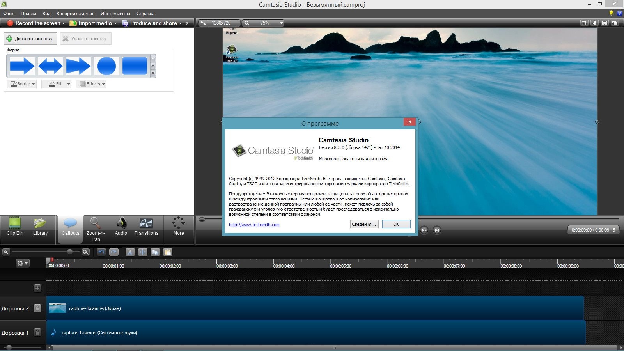Switch preview to full screen mode
The height and width of the screenshot is (351, 624).
tap(604, 23)
